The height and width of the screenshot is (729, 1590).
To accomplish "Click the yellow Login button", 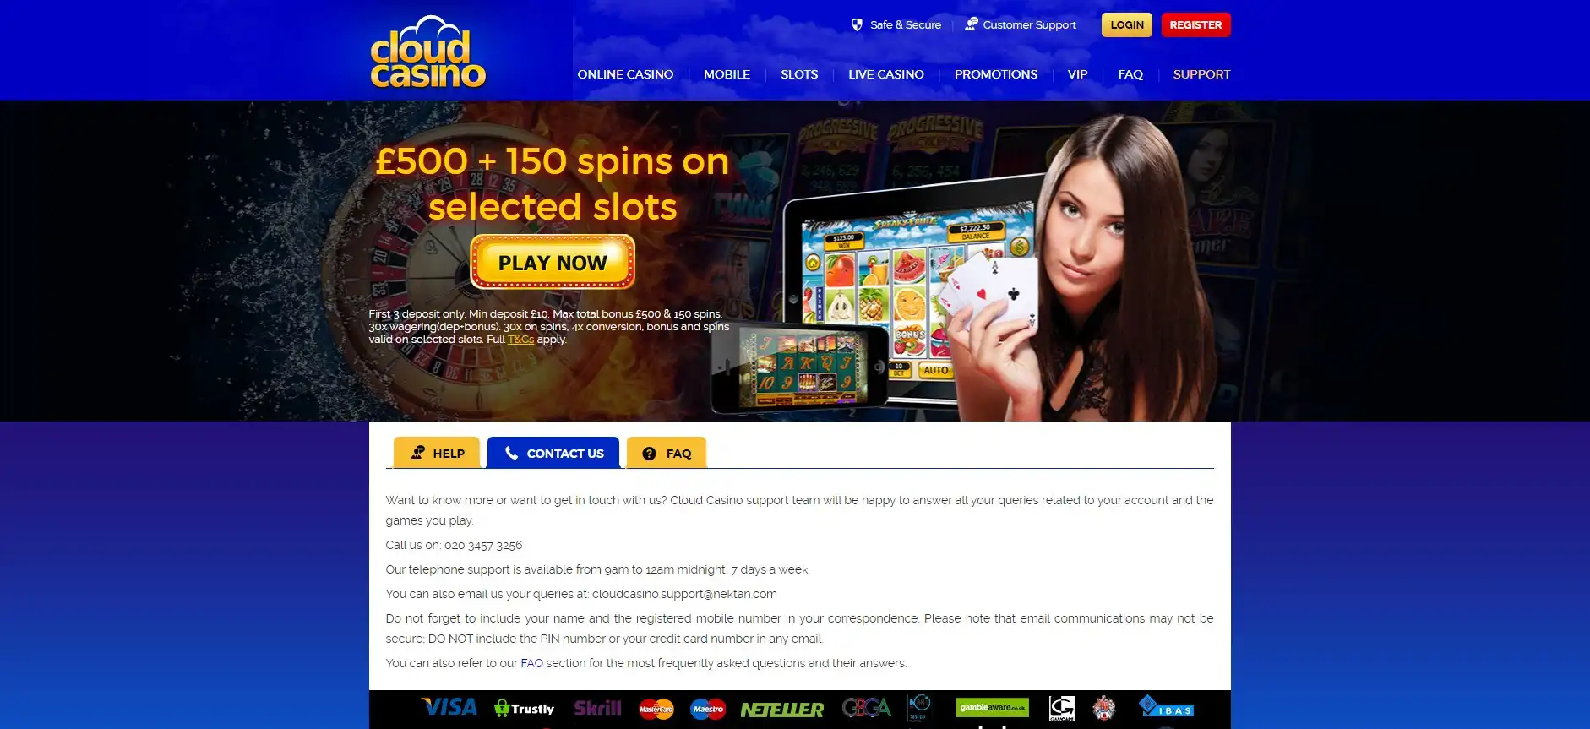I will [x=1127, y=24].
